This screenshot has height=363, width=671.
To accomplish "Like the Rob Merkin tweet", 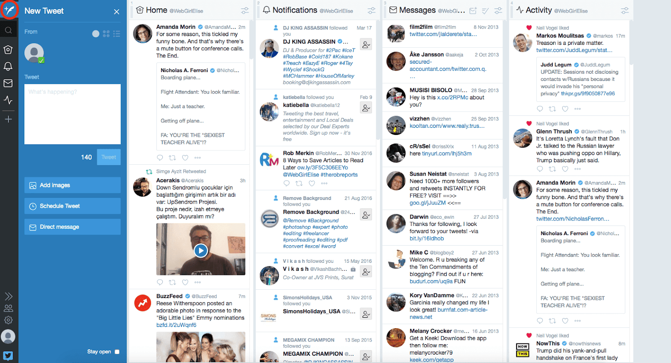I will (x=312, y=183).
